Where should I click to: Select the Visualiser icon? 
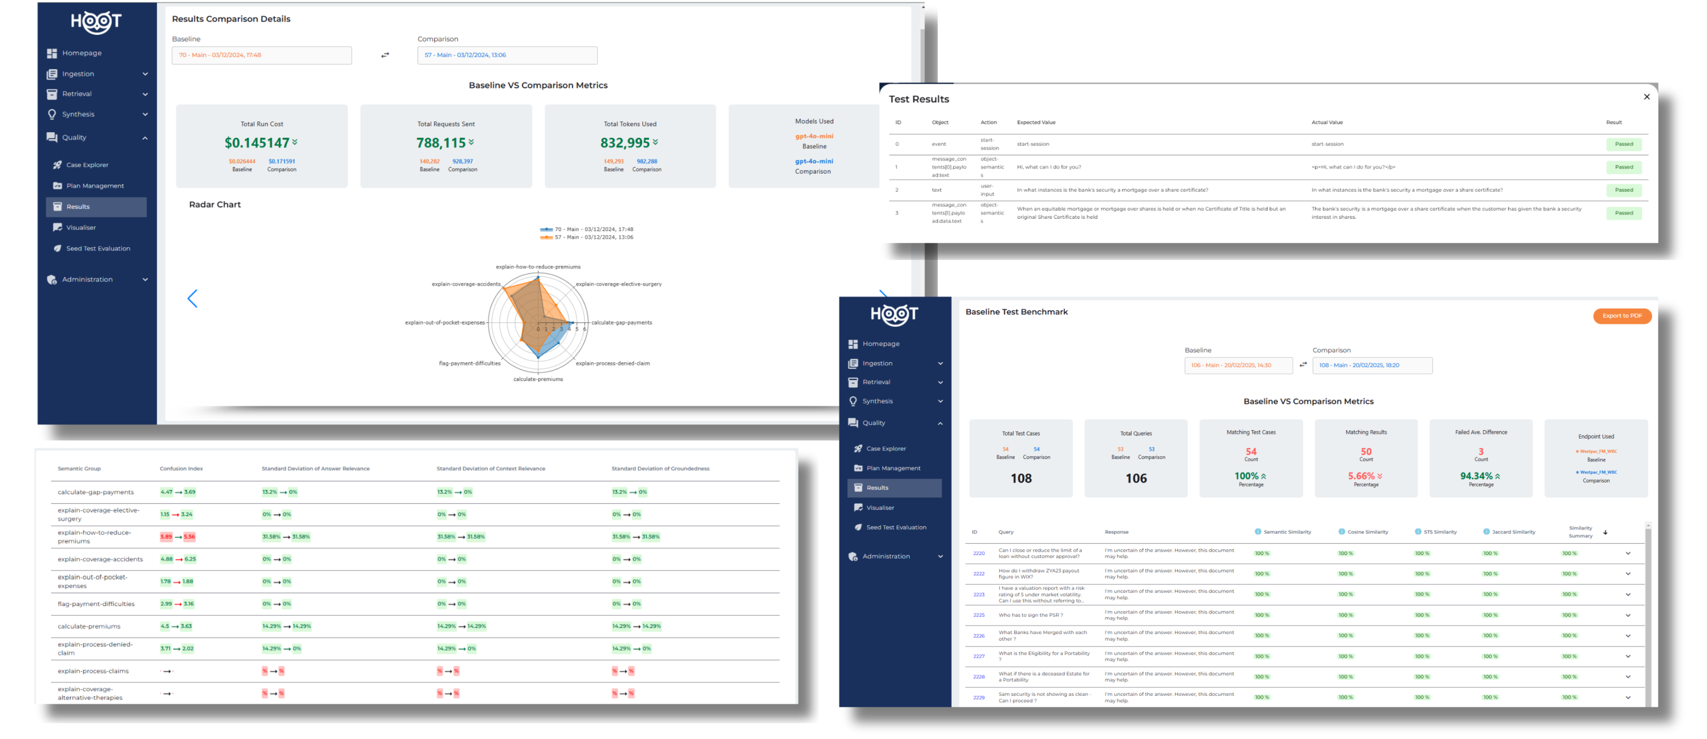click(59, 227)
